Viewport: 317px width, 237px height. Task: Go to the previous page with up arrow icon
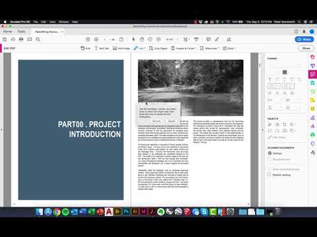pos(88,39)
